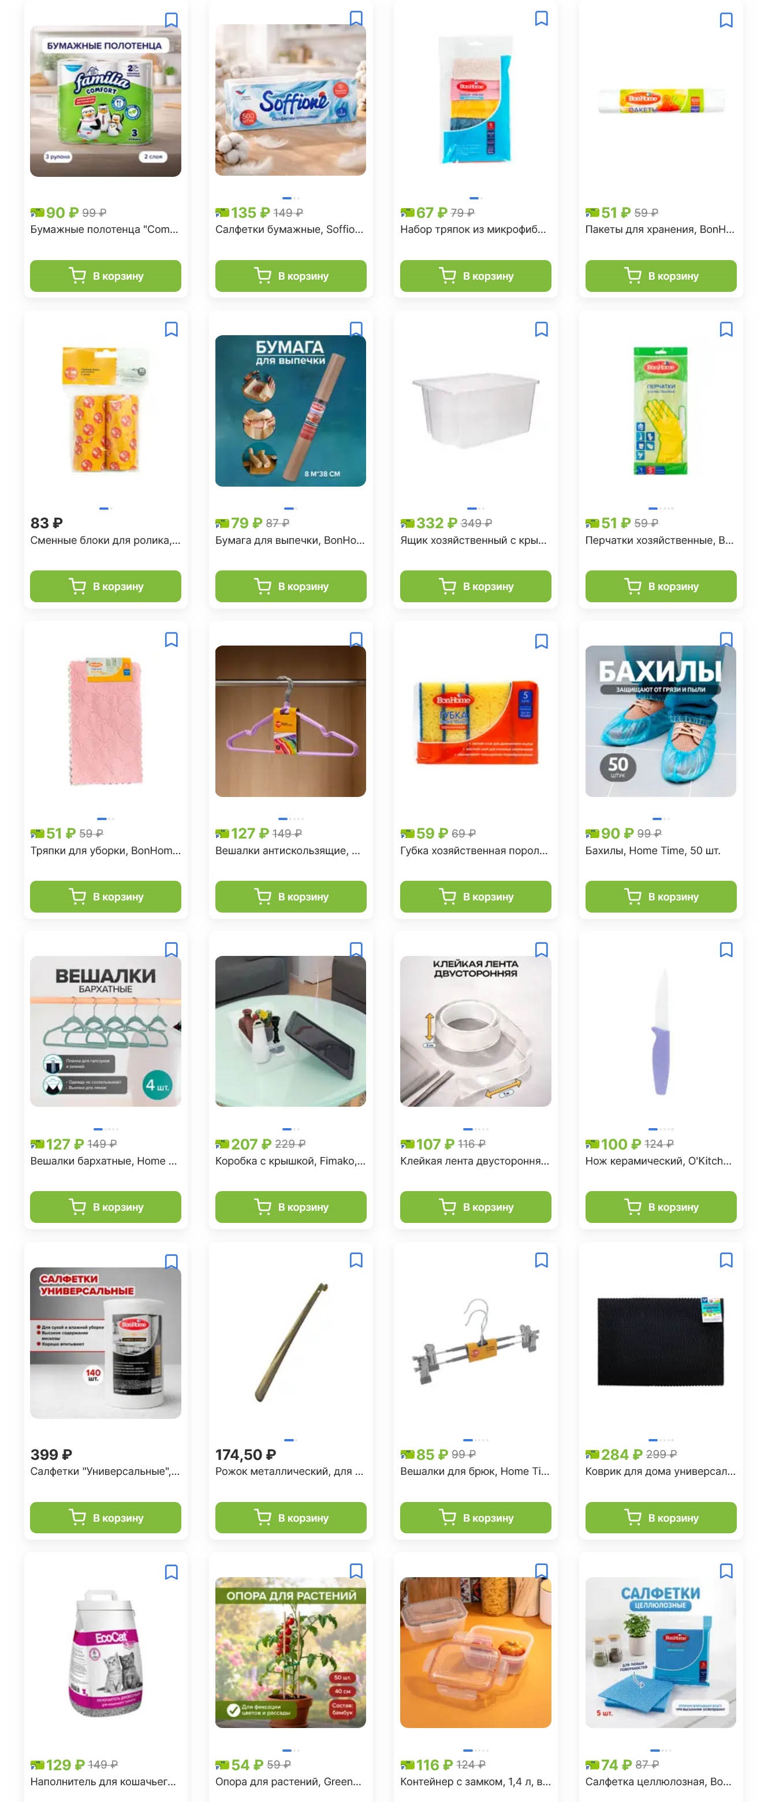
Task: Save the Бахилы Home Time item to favorites
Action: tap(726, 639)
